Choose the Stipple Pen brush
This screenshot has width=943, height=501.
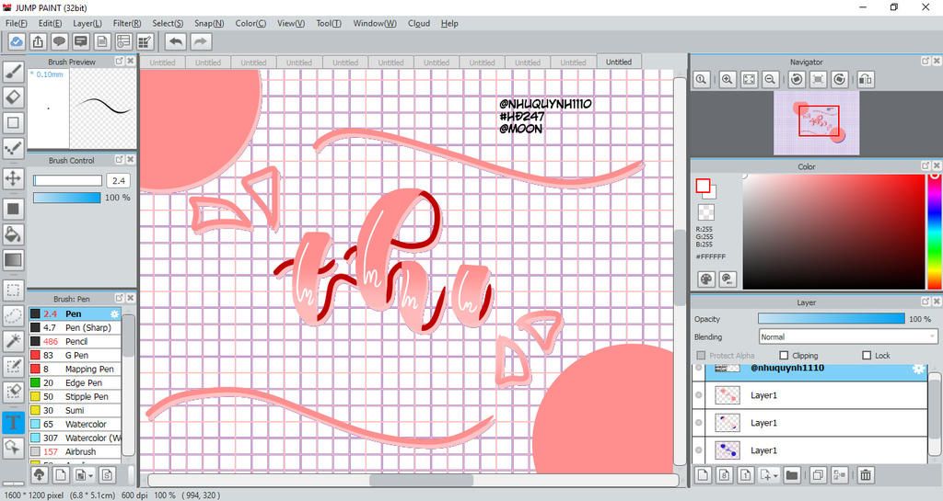[x=76, y=396]
